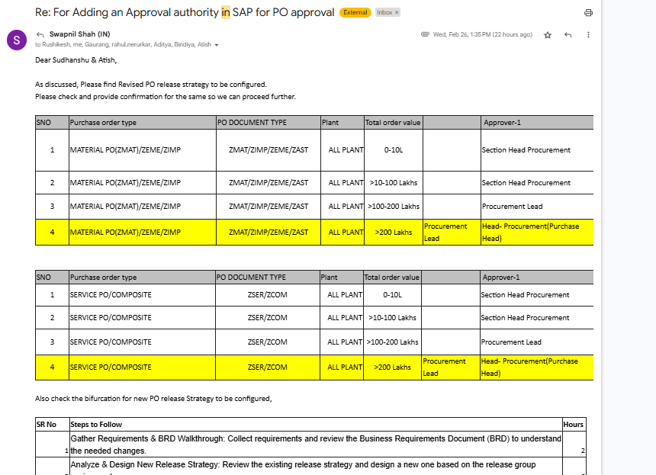656x475 pixels.
Task: Remove the Inbox label via its x
Action: pos(397,13)
